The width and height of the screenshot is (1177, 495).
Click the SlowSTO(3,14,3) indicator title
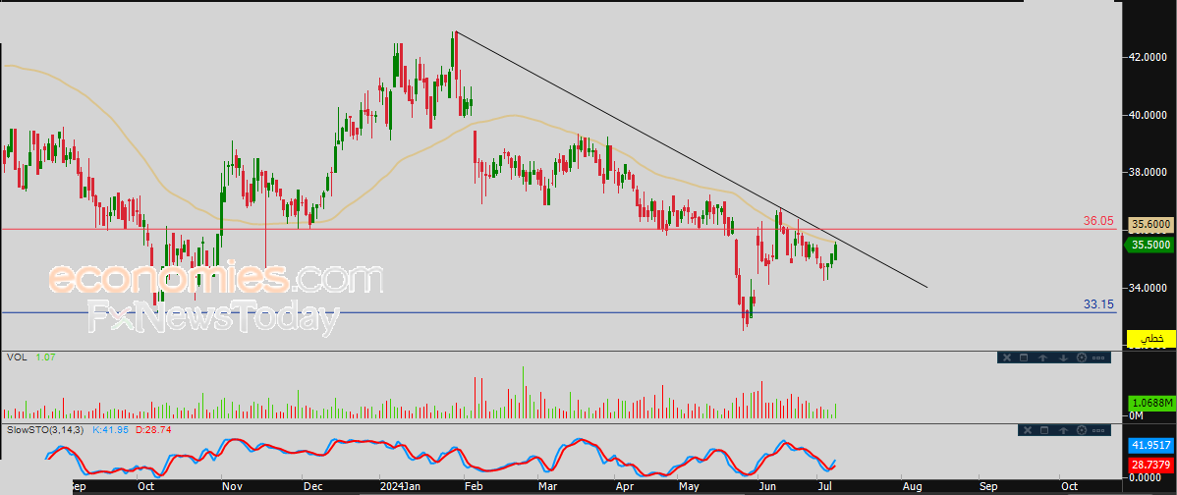tap(46, 430)
